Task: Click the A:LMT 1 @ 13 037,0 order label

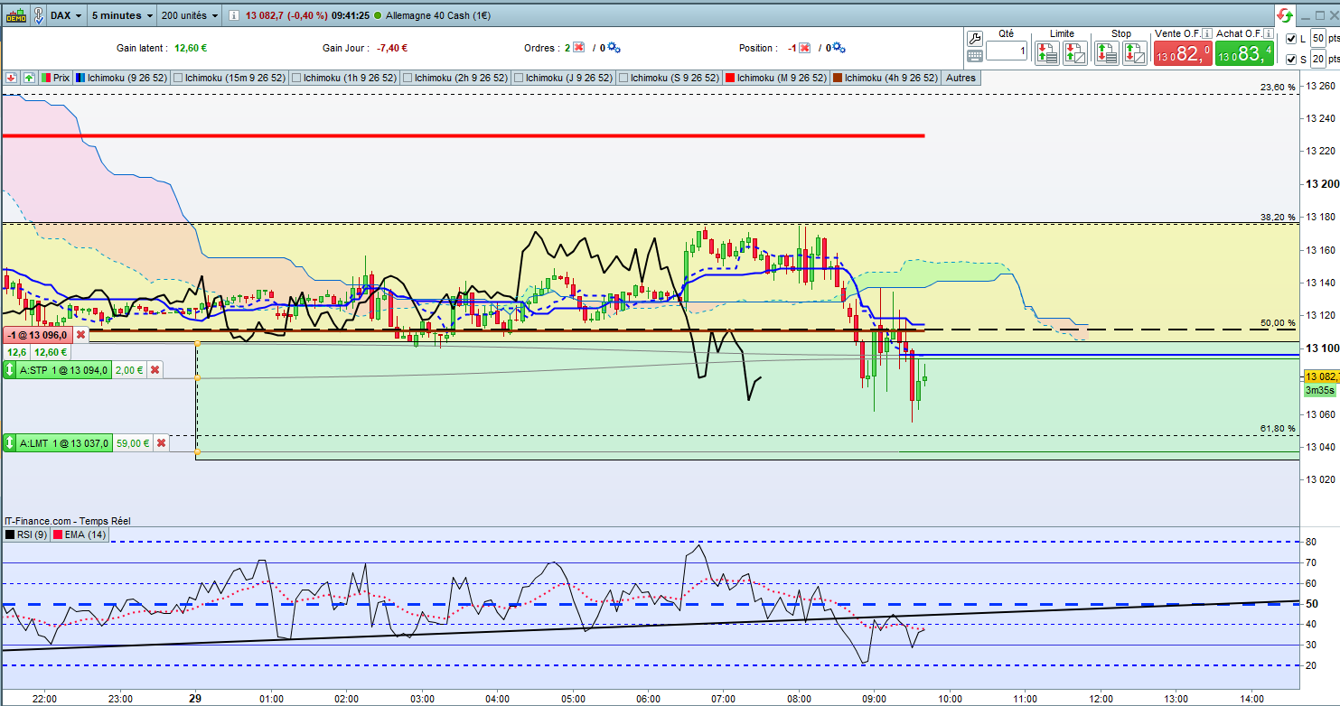Action: pos(66,442)
